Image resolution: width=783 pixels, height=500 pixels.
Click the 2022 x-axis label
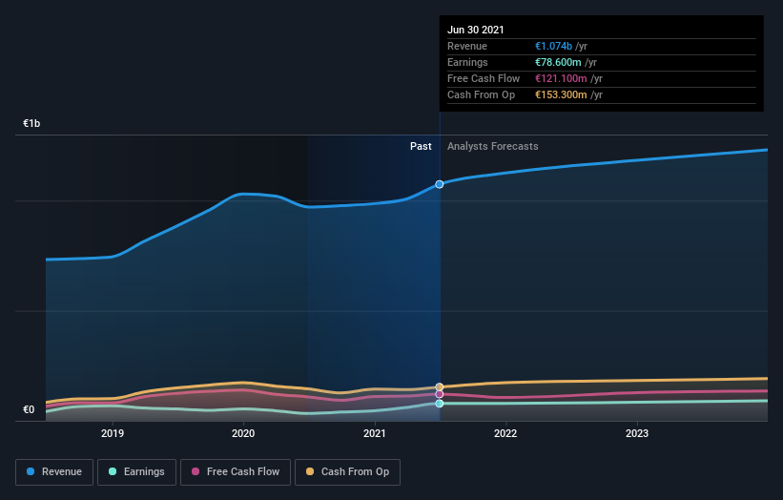505,433
